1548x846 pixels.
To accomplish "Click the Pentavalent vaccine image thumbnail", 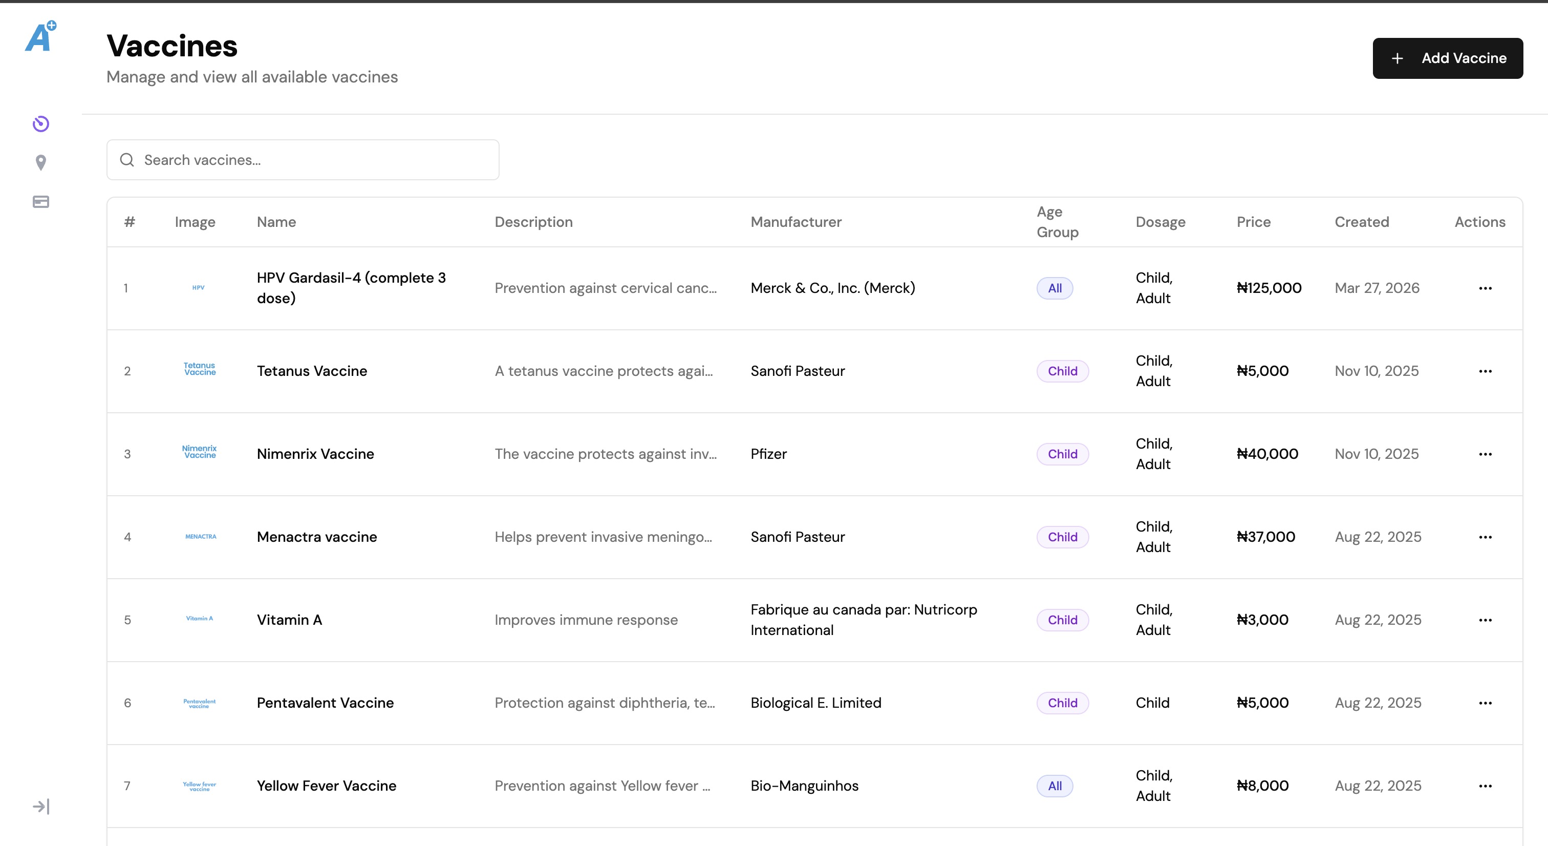I will pos(200,703).
